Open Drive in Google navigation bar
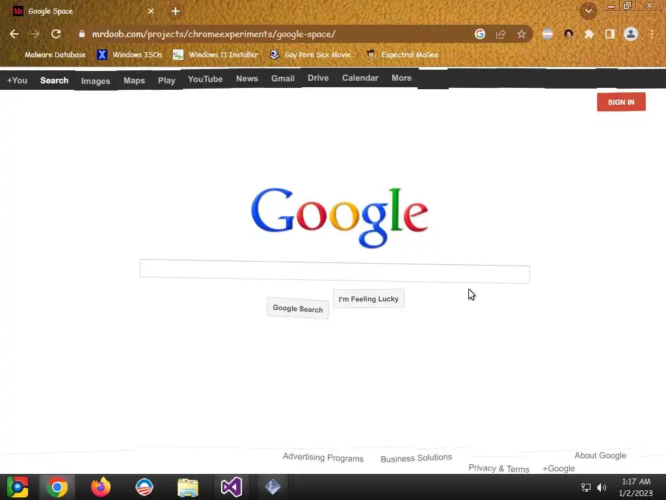666x500 pixels. click(318, 78)
